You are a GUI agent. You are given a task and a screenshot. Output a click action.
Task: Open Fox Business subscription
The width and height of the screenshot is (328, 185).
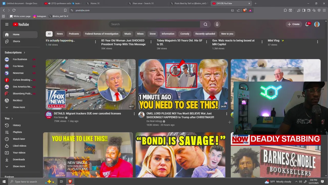(20, 59)
